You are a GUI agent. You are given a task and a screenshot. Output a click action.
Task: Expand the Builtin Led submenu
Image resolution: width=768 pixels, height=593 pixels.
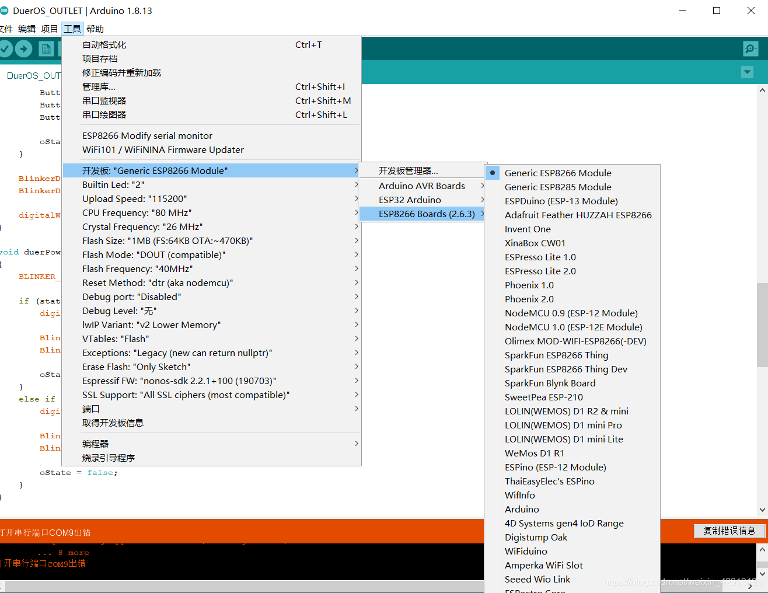pos(211,184)
